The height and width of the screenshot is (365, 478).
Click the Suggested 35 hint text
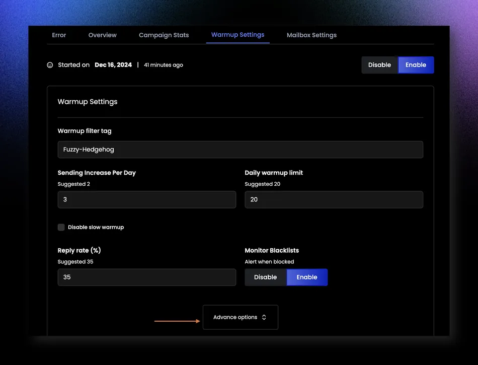point(75,262)
